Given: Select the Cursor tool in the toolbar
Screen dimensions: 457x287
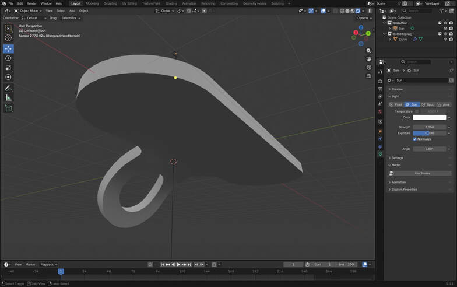Looking at the screenshot, I should click(8, 38).
